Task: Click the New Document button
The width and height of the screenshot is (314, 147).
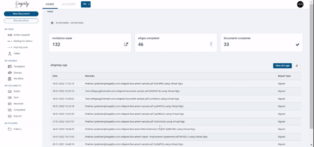Action: click(x=21, y=14)
